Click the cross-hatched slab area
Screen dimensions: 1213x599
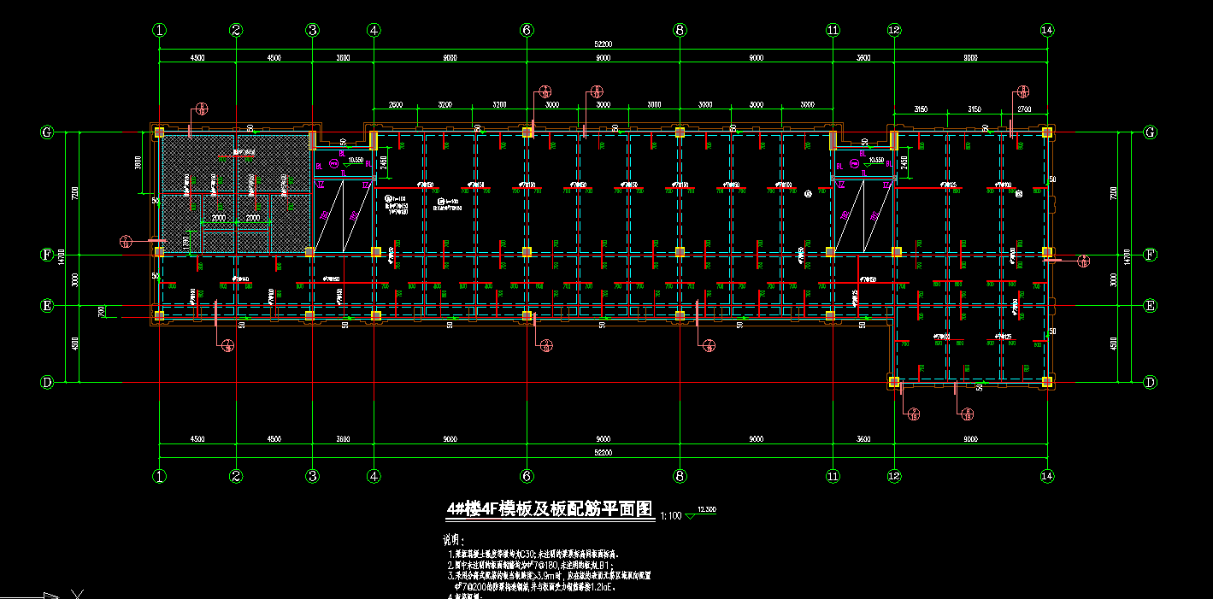point(235,194)
